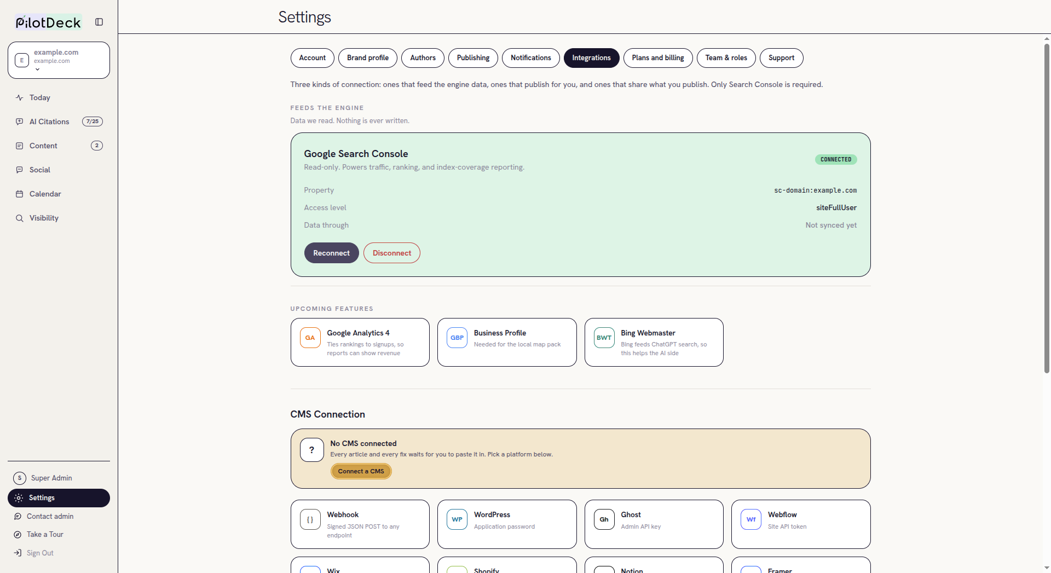
Task: Click the Content document icon
Action: click(20, 146)
